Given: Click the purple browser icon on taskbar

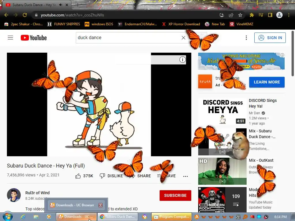Looking at the screenshot, I should (x=145, y=217).
